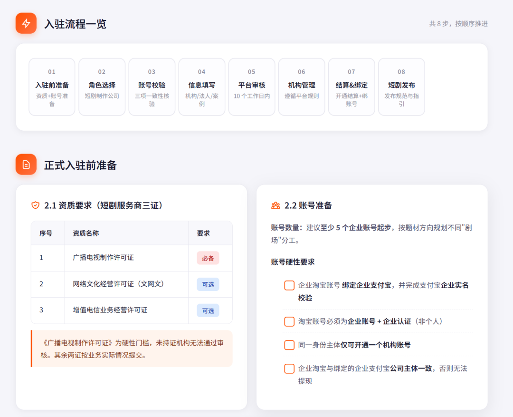Click row number 1 in the table
This screenshot has width=513, height=417.
point(41,257)
